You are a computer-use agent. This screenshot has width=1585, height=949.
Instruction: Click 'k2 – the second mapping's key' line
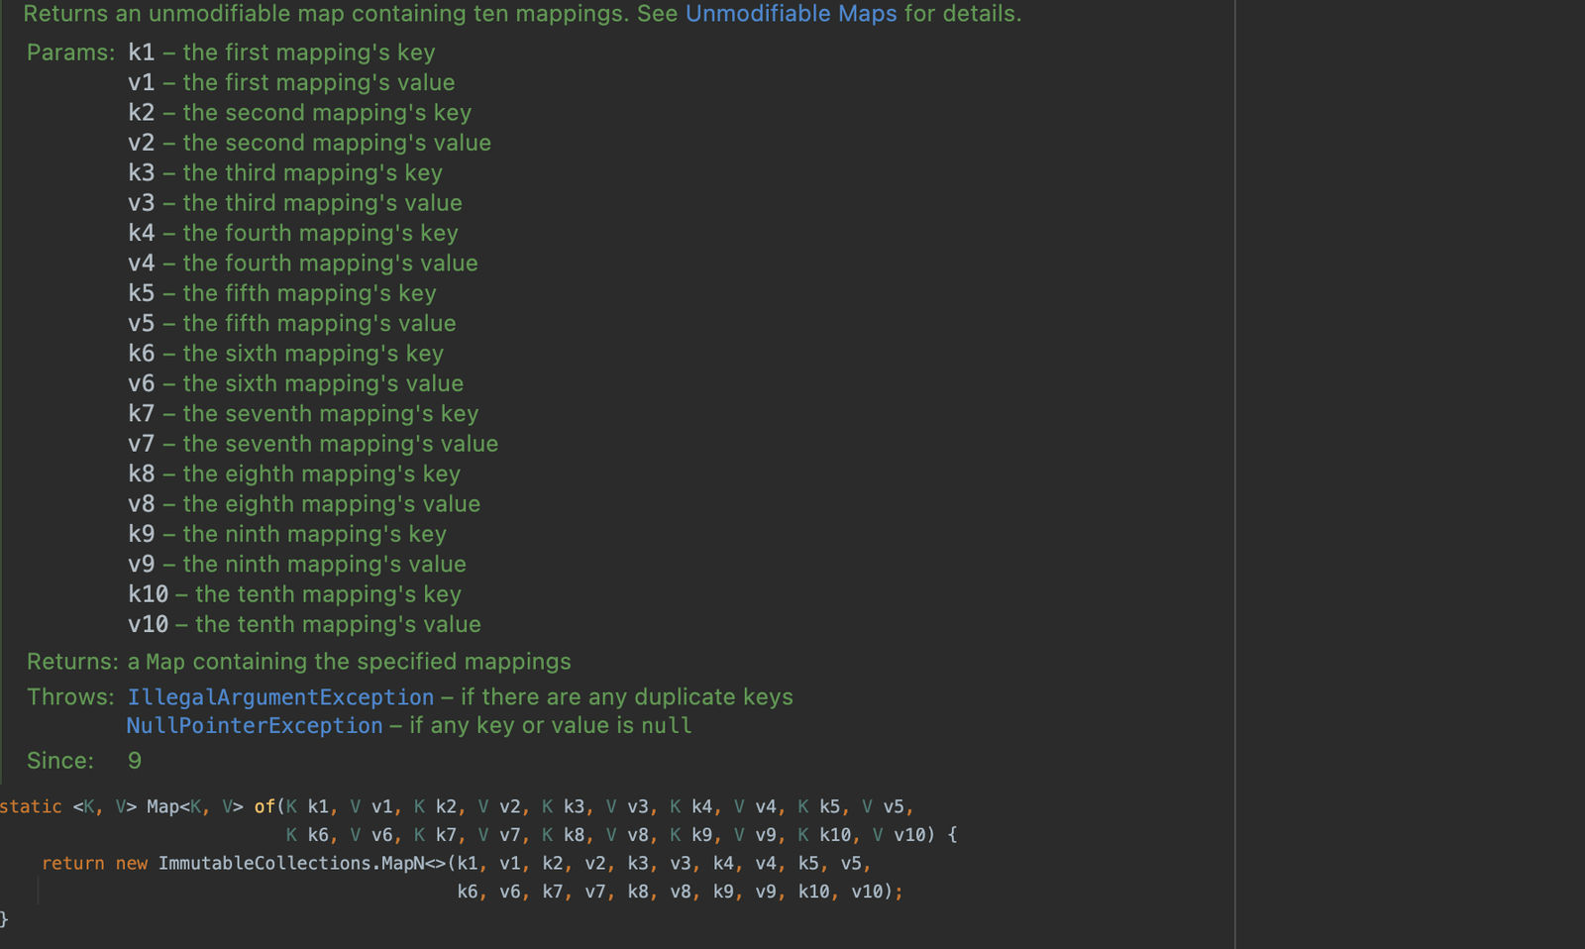tap(299, 113)
